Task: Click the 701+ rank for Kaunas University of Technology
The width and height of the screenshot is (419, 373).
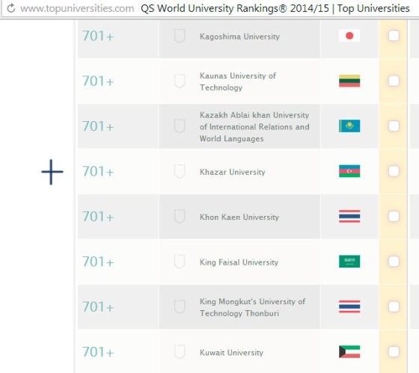Action: tap(98, 81)
